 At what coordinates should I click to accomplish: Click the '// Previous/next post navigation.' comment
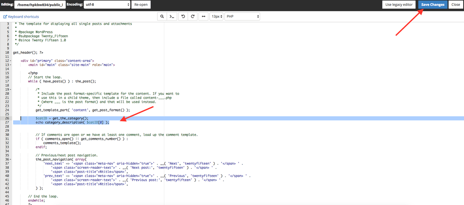(67, 155)
